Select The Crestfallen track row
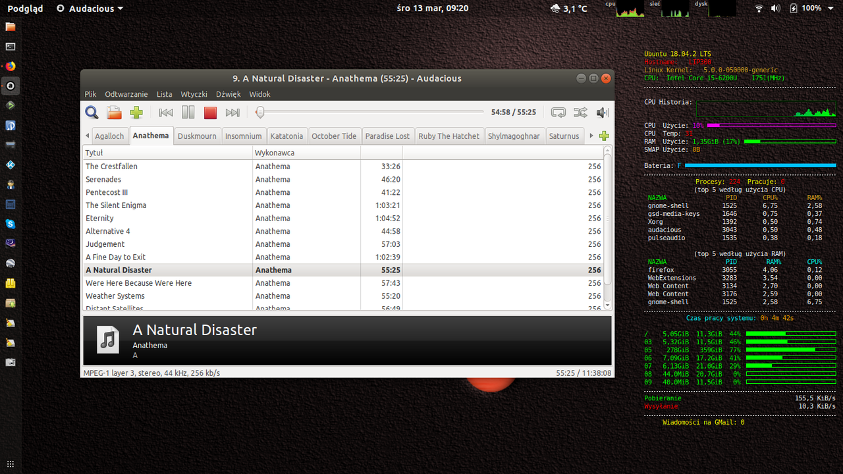This screenshot has width=843, height=474. 343,167
